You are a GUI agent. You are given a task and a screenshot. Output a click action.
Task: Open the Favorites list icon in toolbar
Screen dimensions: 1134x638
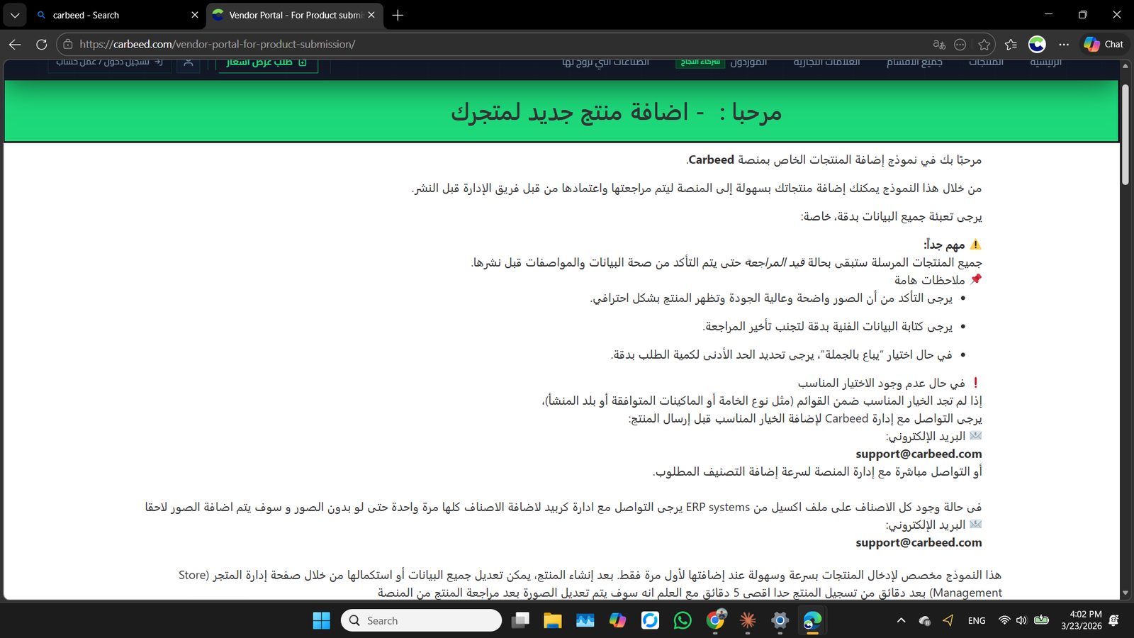pyautogui.click(x=1011, y=45)
